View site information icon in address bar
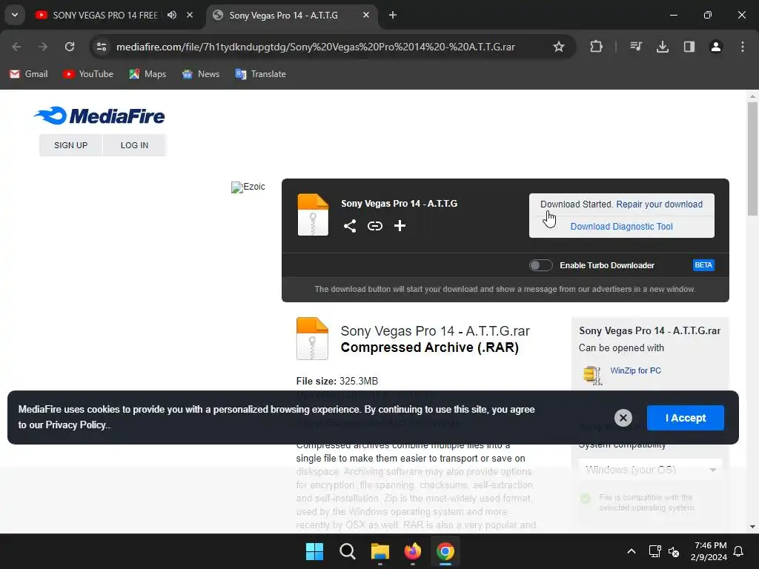 click(101, 47)
